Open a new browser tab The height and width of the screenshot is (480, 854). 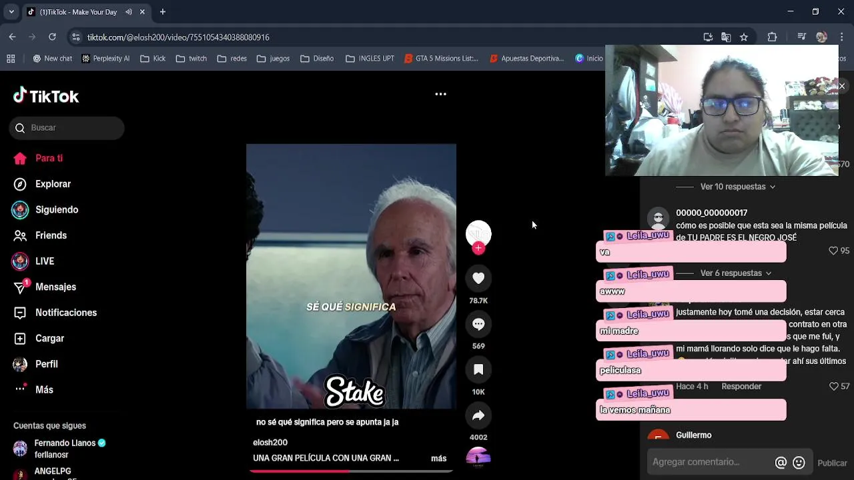[x=162, y=12]
